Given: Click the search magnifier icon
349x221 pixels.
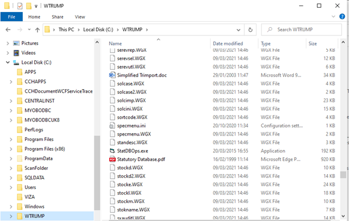Looking at the screenshot, I should [270, 30].
